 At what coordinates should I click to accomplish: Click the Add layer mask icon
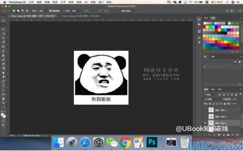pyautogui.click(x=219, y=135)
